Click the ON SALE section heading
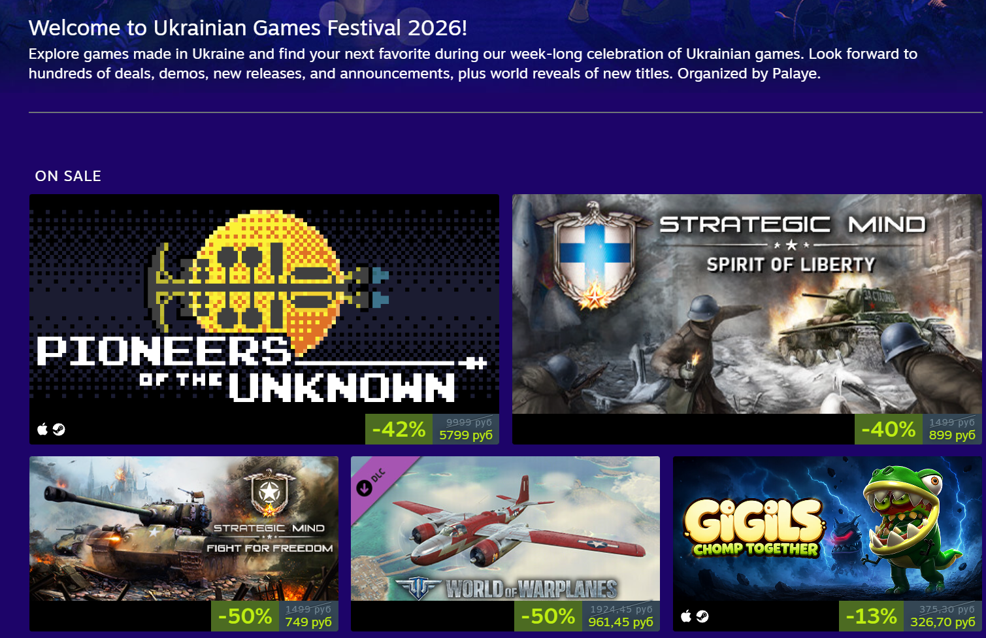 pyautogui.click(x=68, y=176)
